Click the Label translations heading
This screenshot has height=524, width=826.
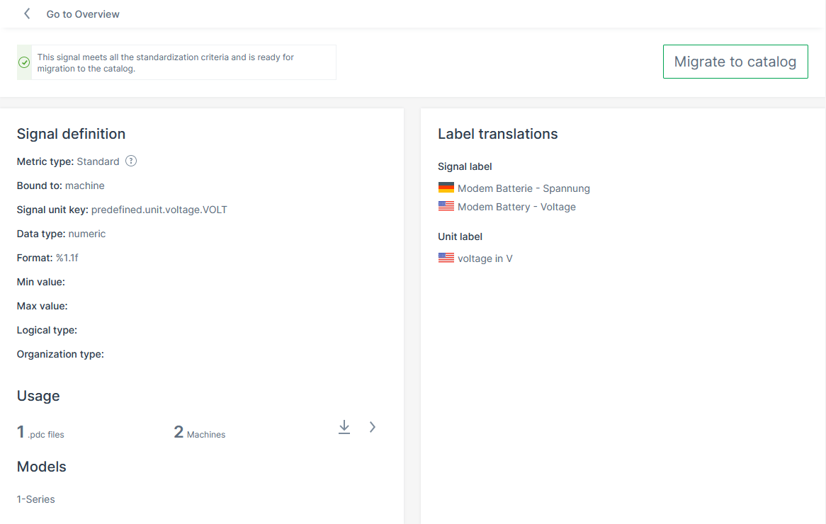[x=498, y=134]
